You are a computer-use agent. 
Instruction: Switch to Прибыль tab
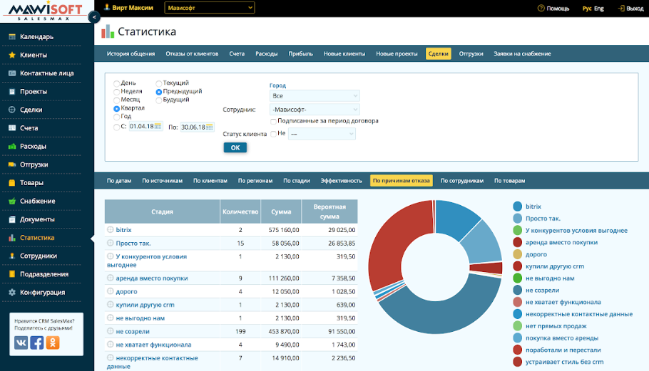(x=300, y=53)
